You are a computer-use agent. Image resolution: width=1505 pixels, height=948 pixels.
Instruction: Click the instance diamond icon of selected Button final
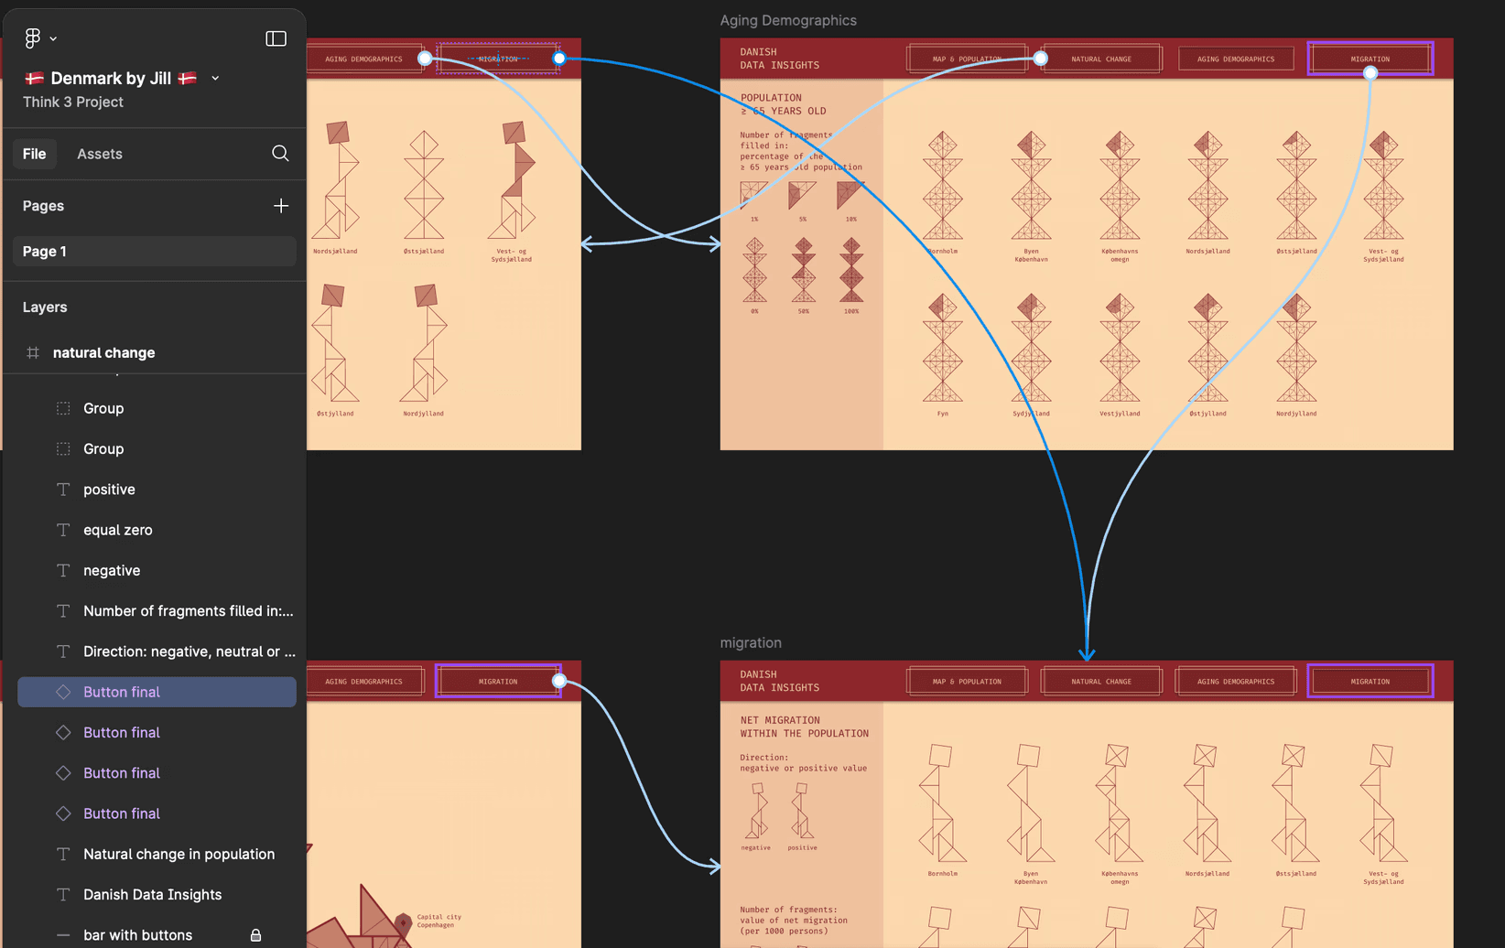(63, 692)
